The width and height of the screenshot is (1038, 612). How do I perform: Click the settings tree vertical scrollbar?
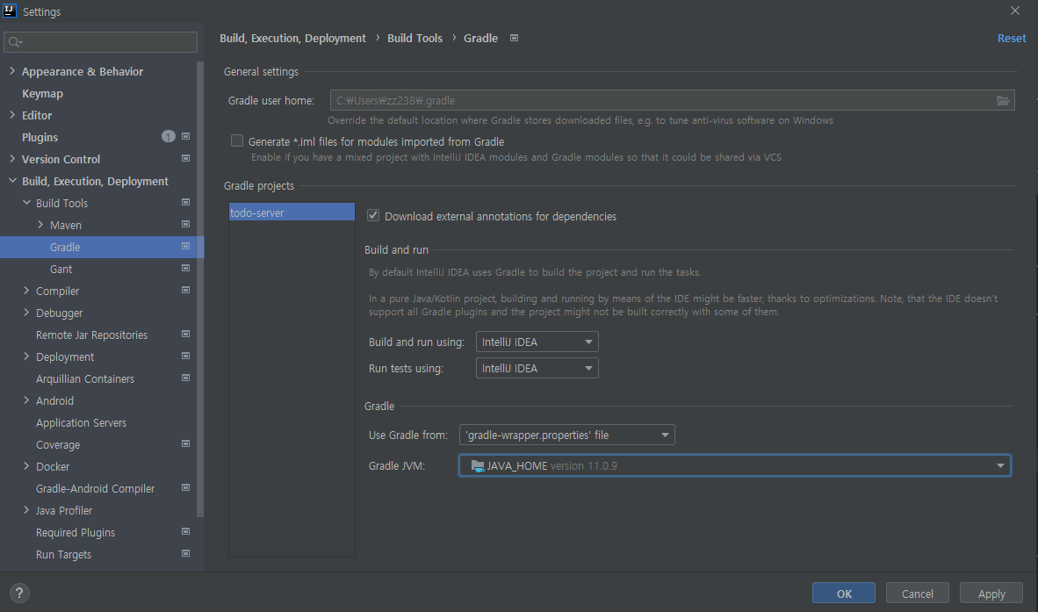[x=200, y=289]
